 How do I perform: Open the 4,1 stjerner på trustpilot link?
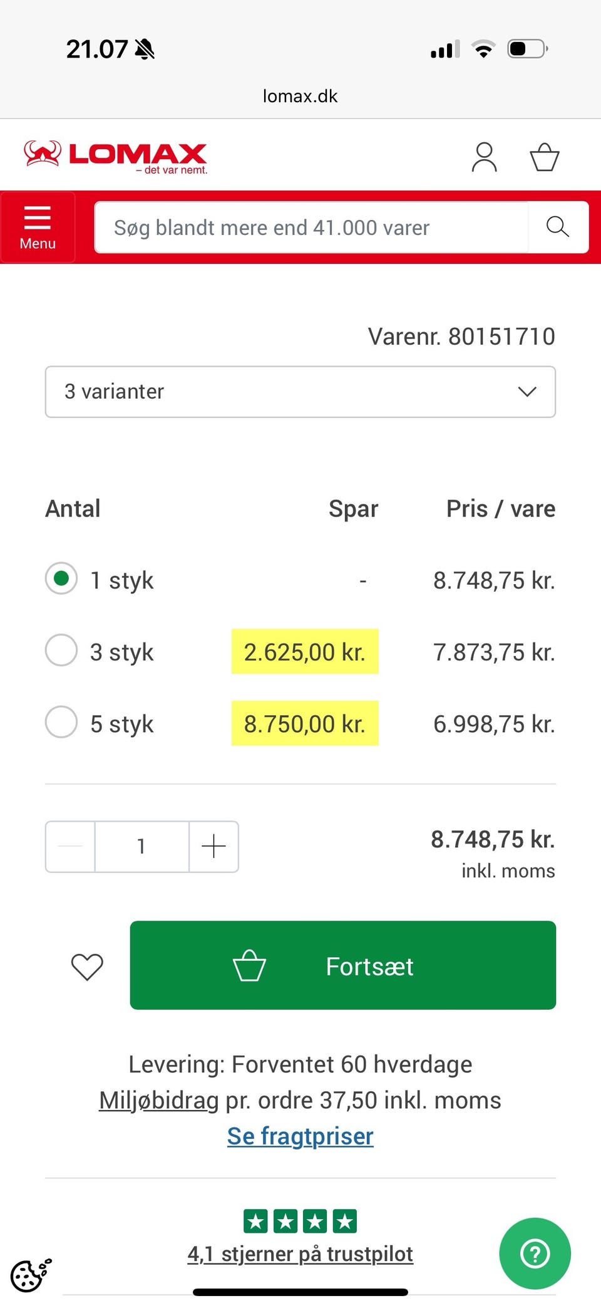click(300, 1253)
